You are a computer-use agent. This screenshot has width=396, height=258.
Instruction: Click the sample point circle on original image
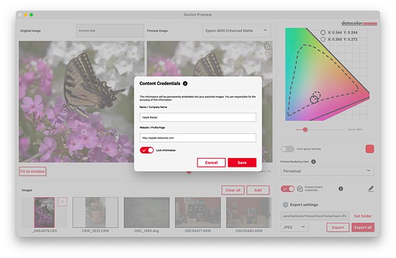pos(84,131)
